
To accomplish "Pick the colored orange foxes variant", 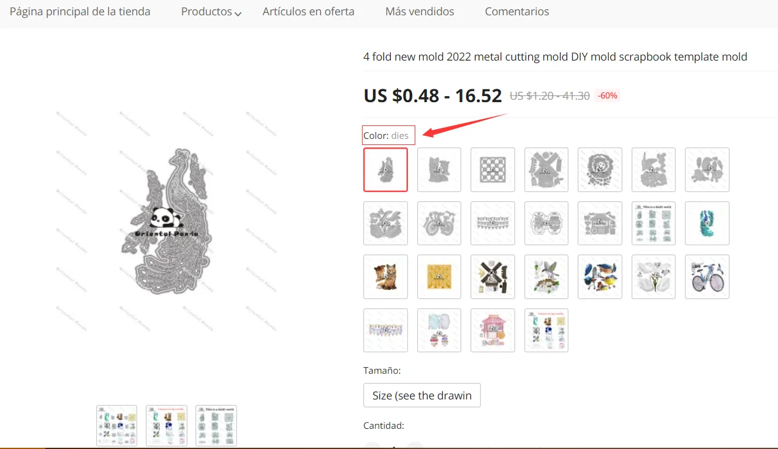I will (x=385, y=276).
